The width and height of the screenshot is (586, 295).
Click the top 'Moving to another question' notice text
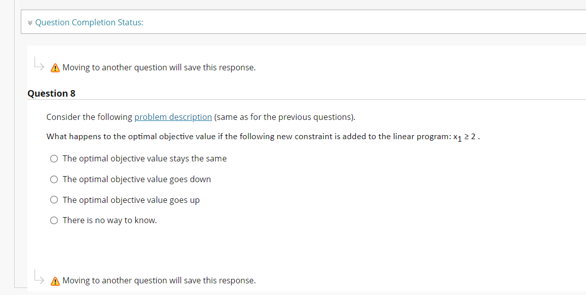tap(159, 67)
